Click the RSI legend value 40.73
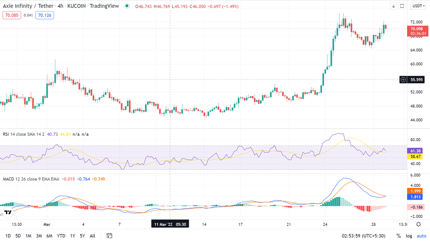Image resolution: width=430 pixels, height=242 pixels. (x=52, y=134)
